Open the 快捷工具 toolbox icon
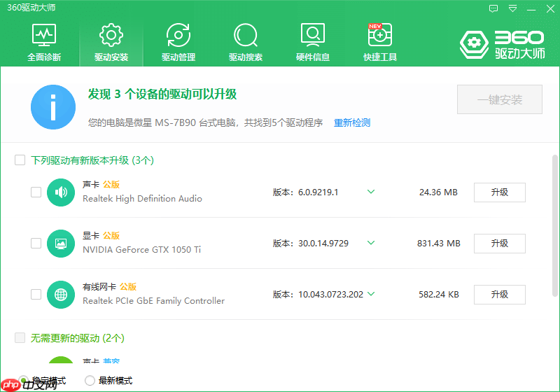Image resolution: width=560 pixels, height=392 pixels. click(x=380, y=35)
